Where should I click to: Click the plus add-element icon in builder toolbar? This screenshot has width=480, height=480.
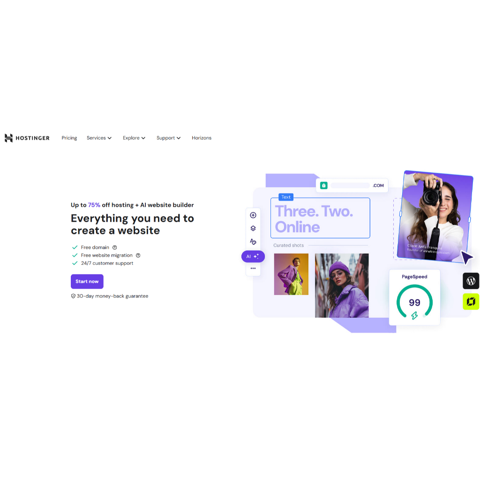click(253, 215)
